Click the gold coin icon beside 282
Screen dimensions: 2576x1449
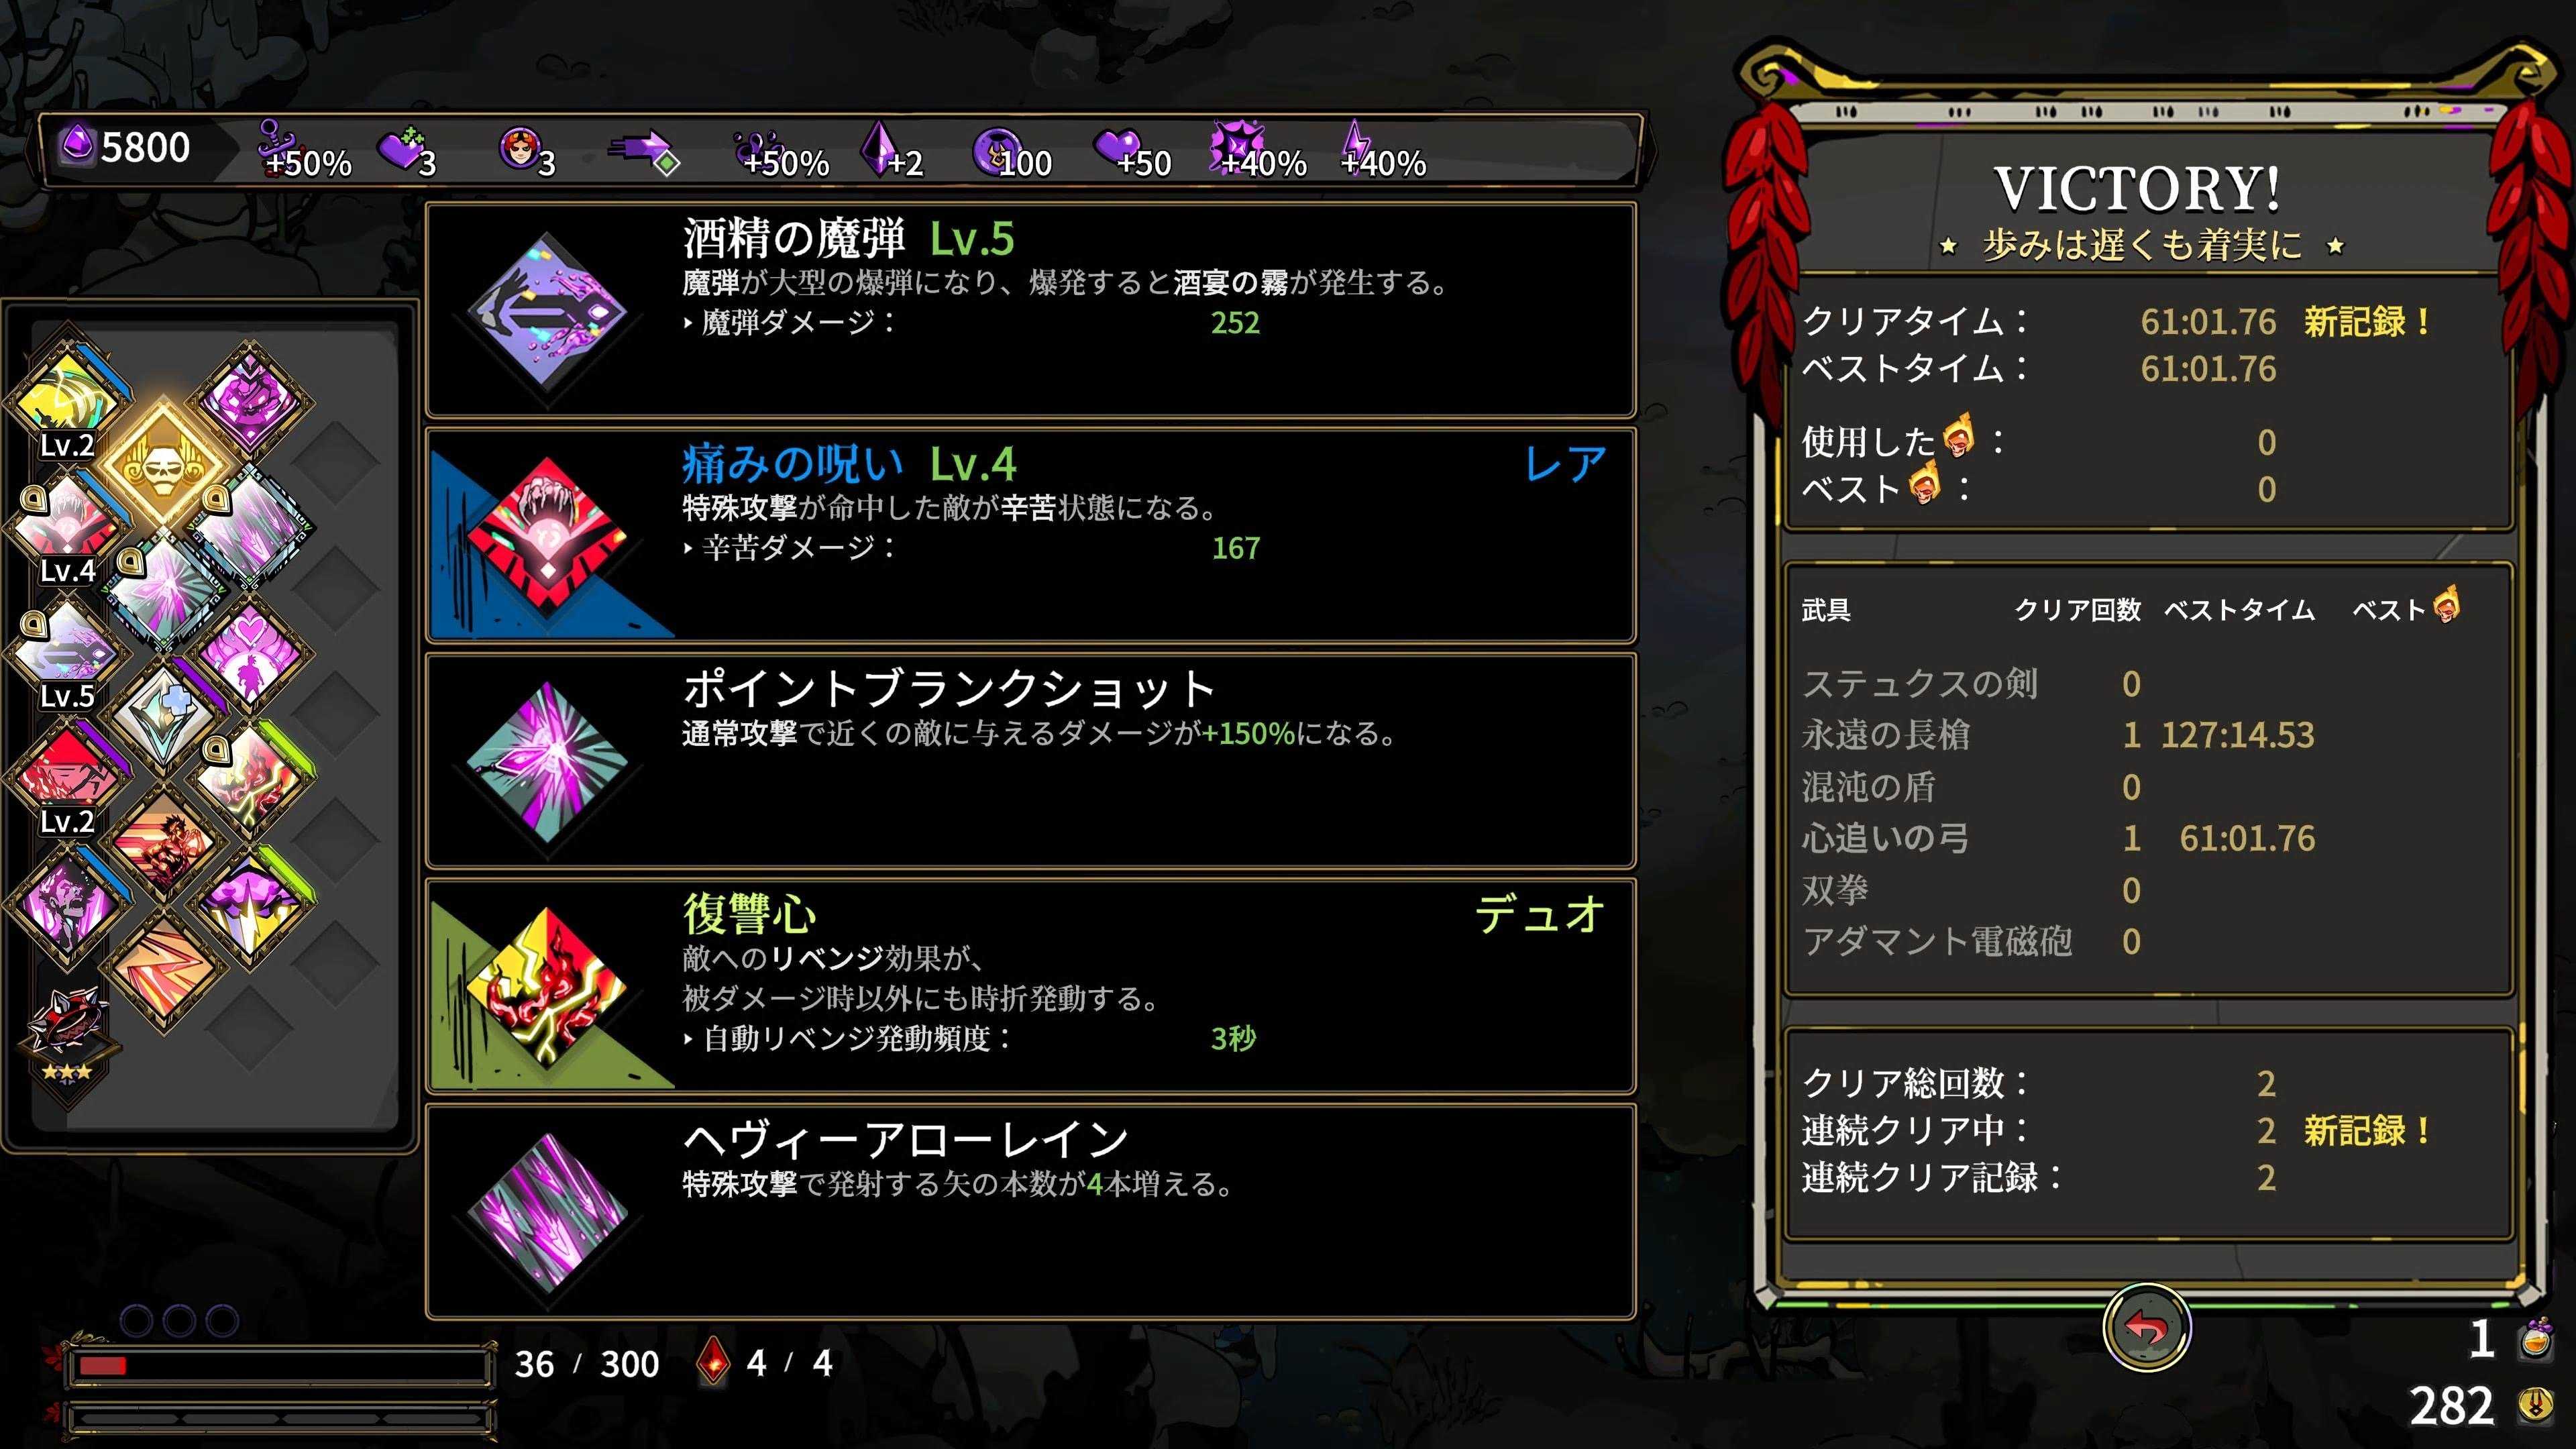pos(2535,1405)
